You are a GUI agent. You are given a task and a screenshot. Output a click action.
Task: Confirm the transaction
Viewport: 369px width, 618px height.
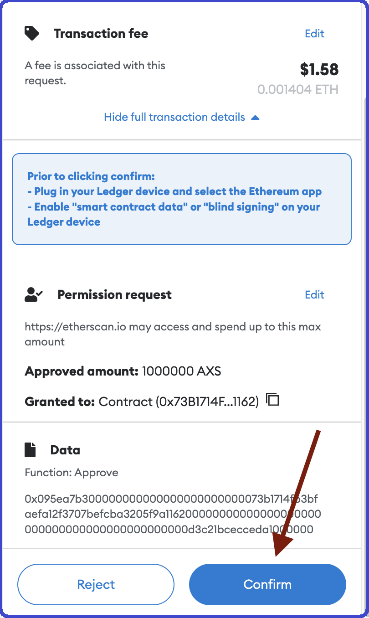tap(267, 584)
